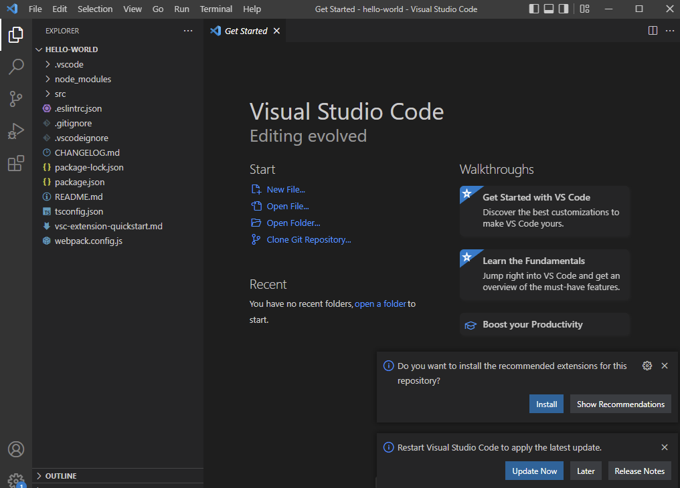Open the View menu
This screenshot has height=488, width=680.
click(133, 9)
